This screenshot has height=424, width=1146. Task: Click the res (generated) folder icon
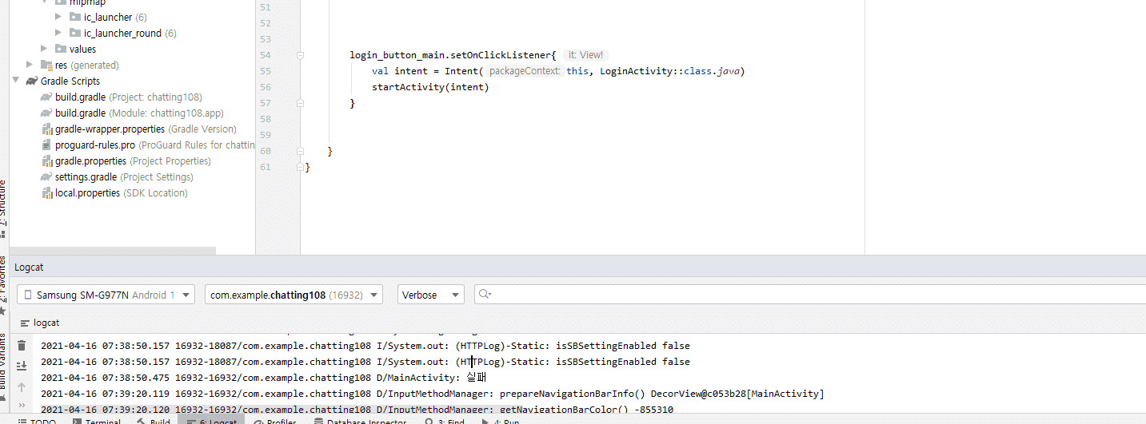click(x=46, y=65)
